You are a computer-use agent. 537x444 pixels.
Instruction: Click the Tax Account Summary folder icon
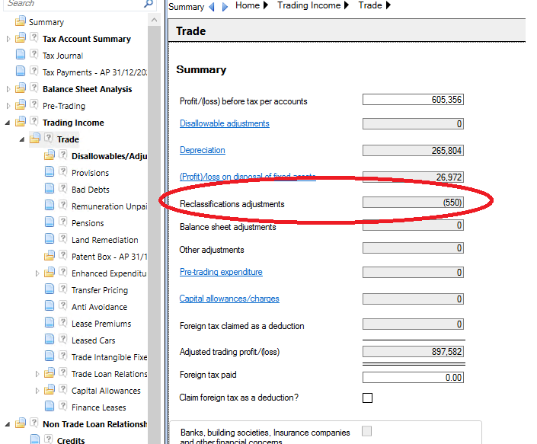pos(21,37)
